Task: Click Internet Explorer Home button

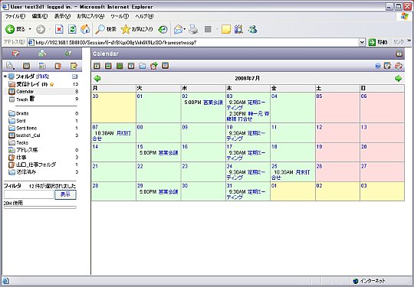Action: coord(85,29)
